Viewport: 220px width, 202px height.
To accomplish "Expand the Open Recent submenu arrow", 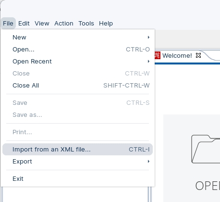I will pos(148,62).
